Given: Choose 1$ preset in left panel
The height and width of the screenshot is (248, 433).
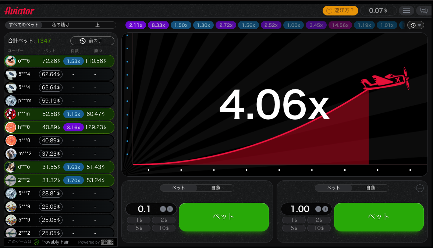Looking at the screenshot, I should [x=139, y=220].
